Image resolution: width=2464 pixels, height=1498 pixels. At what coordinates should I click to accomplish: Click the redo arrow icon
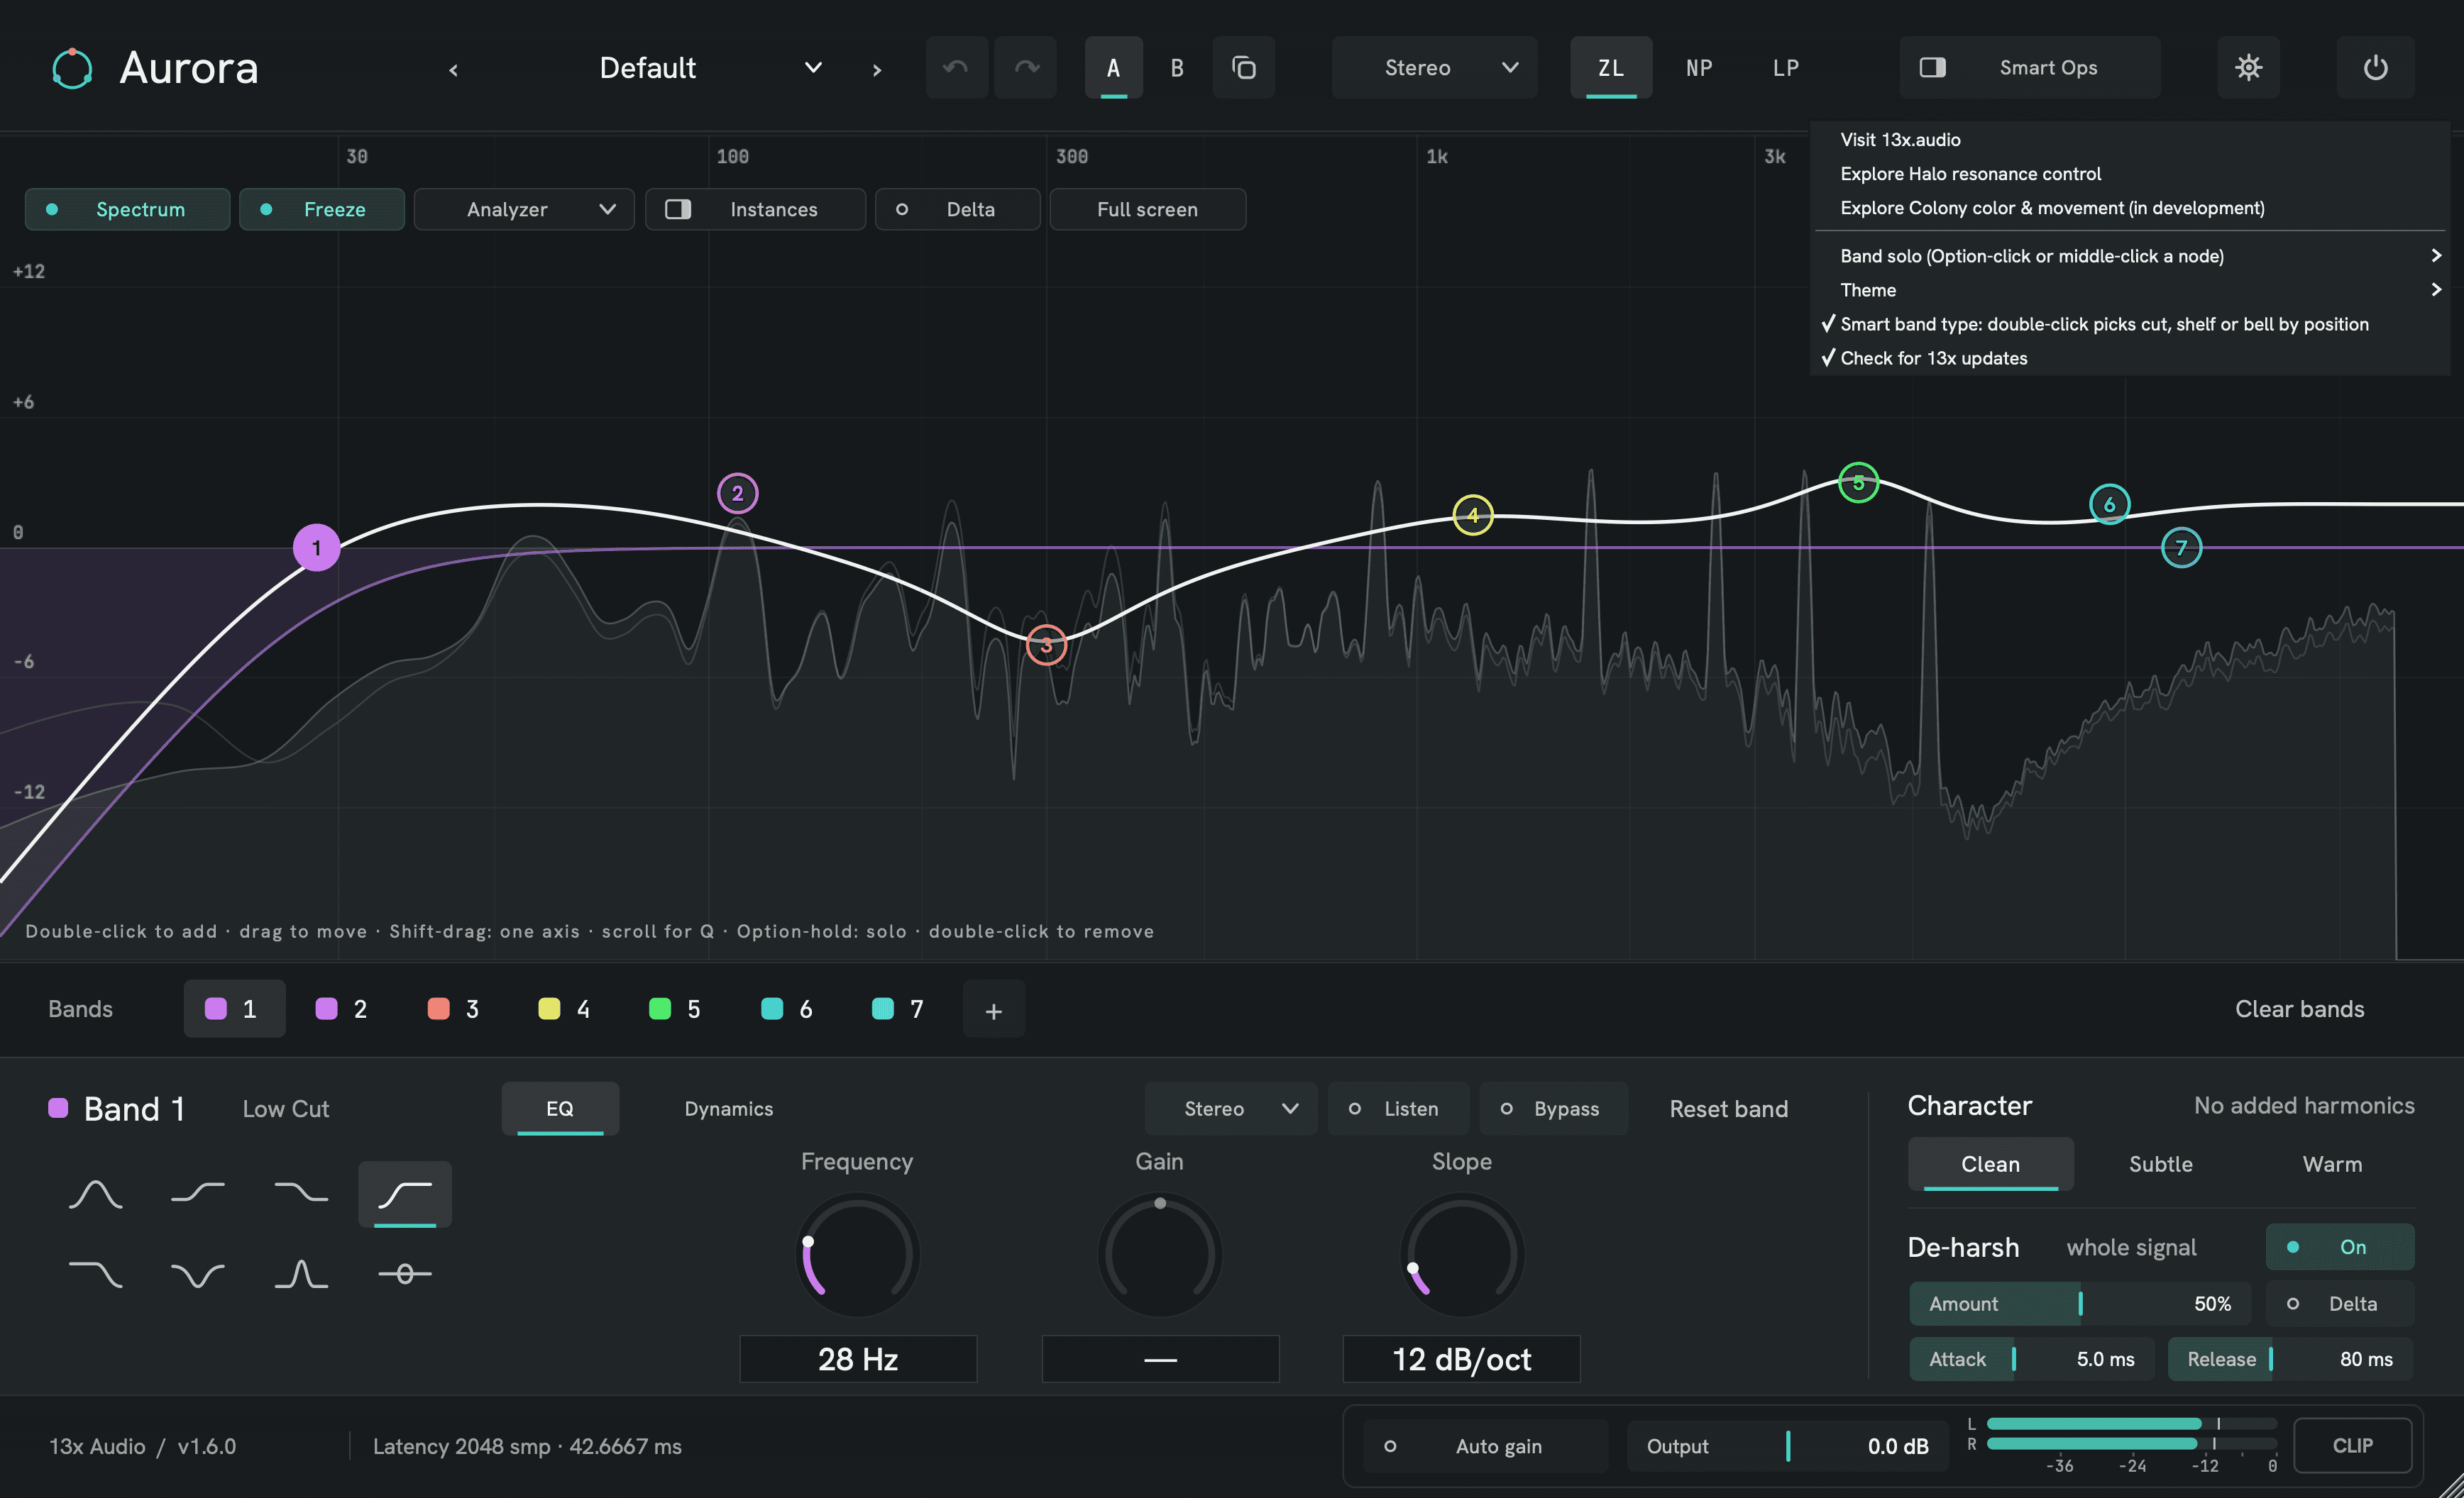pyautogui.click(x=1026, y=67)
